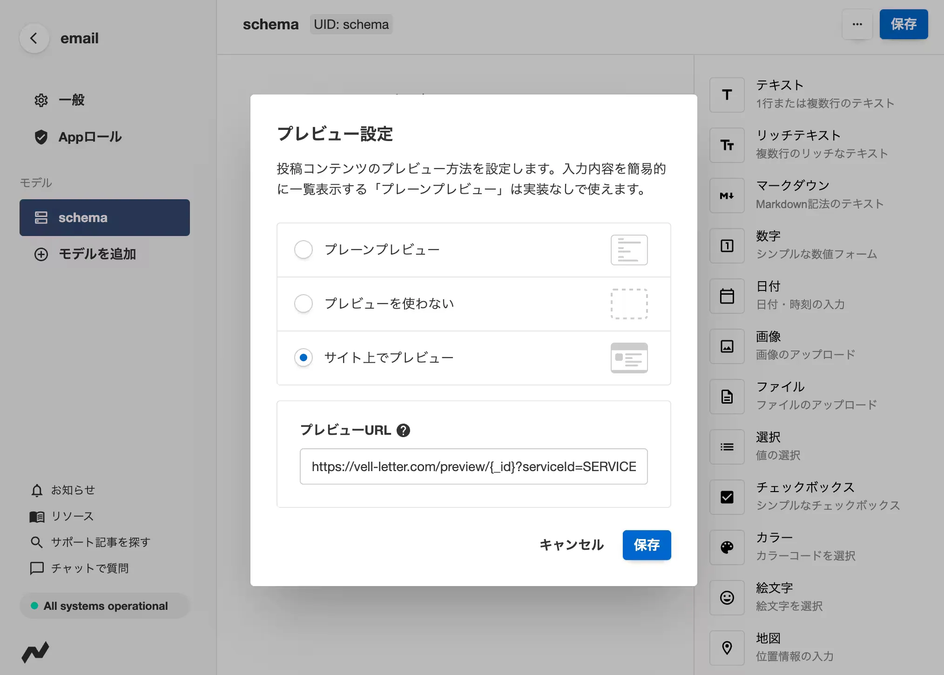Screen dimensions: 944x675
Task: Click the site preview layout thumbnail
Action: [x=629, y=358]
